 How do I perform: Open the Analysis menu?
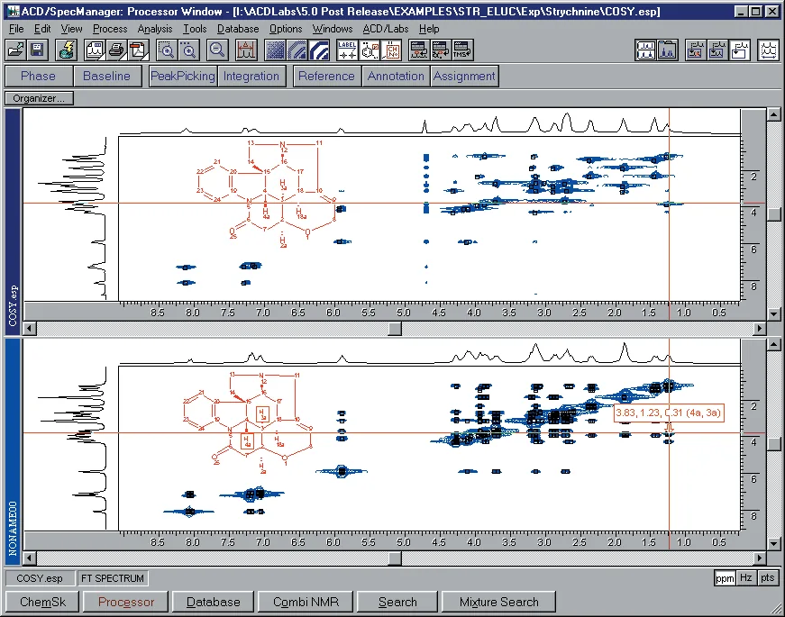[x=155, y=29]
